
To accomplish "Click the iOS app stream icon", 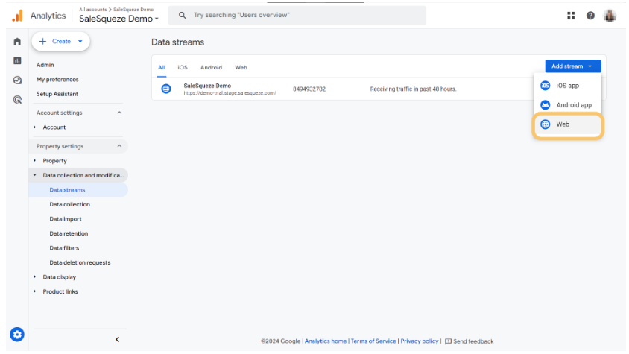I will point(546,86).
